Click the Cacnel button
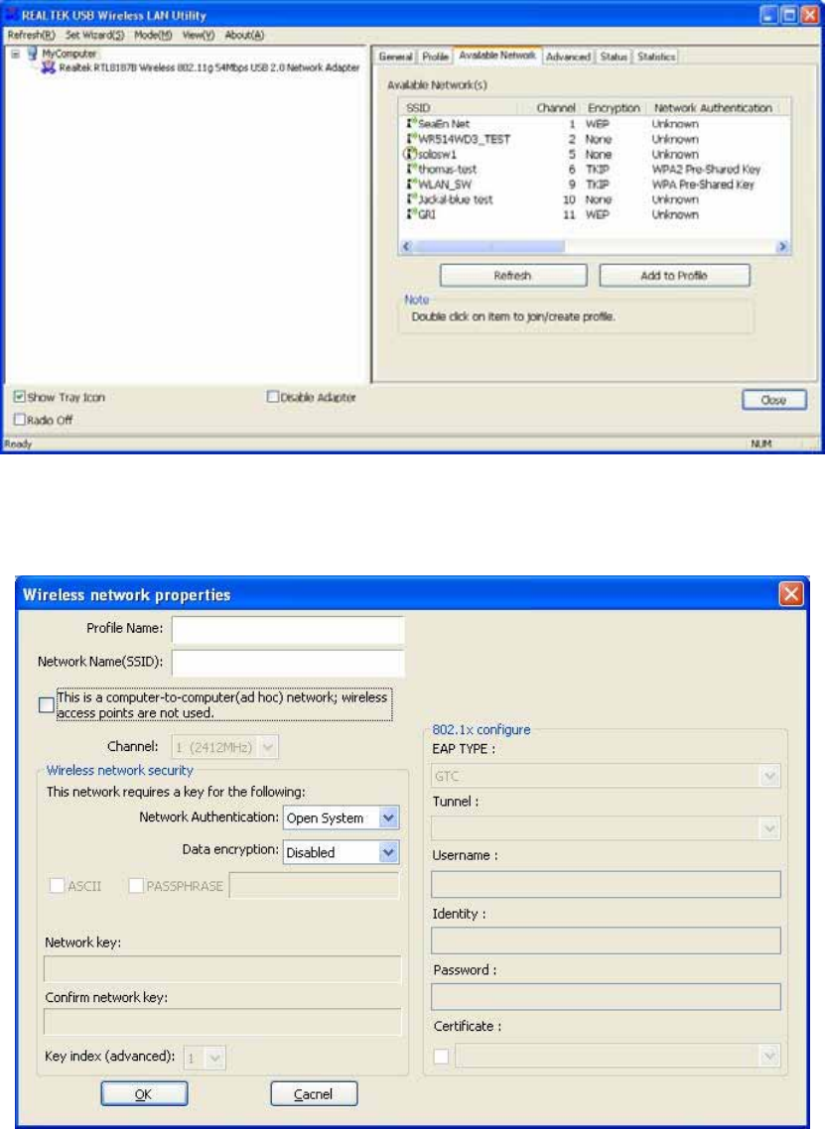The width and height of the screenshot is (825, 1129). point(314,1093)
